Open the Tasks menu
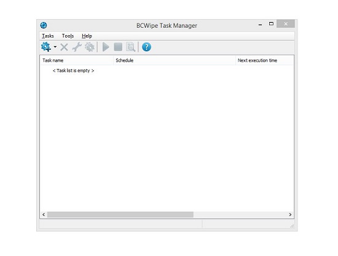The image size is (338, 256). pyautogui.click(x=48, y=36)
